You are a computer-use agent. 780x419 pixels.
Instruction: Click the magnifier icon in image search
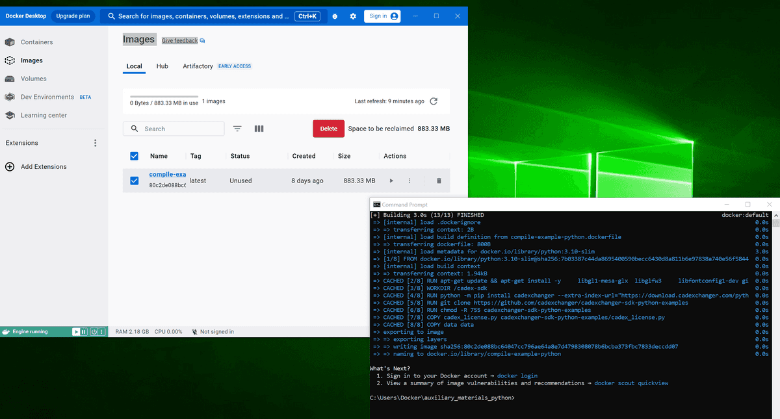[135, 129]
